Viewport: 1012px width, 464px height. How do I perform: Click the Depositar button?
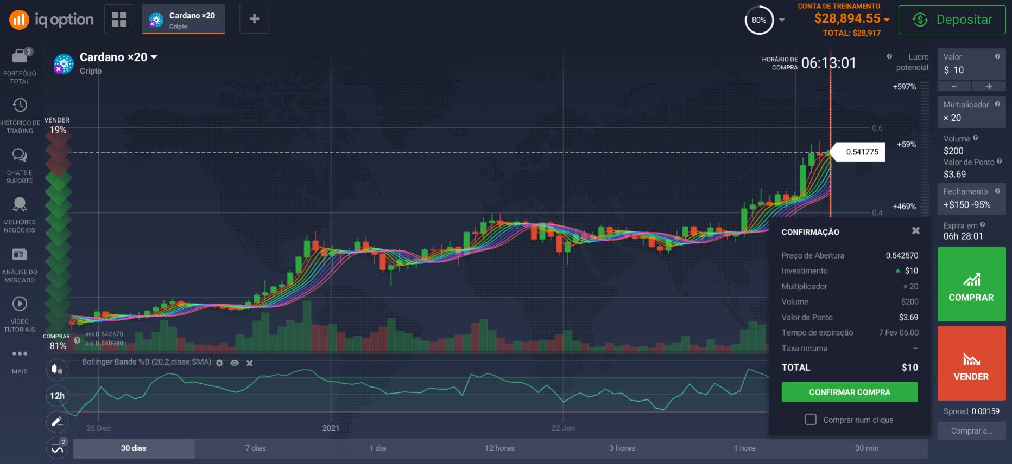click(x=952, y=20)
